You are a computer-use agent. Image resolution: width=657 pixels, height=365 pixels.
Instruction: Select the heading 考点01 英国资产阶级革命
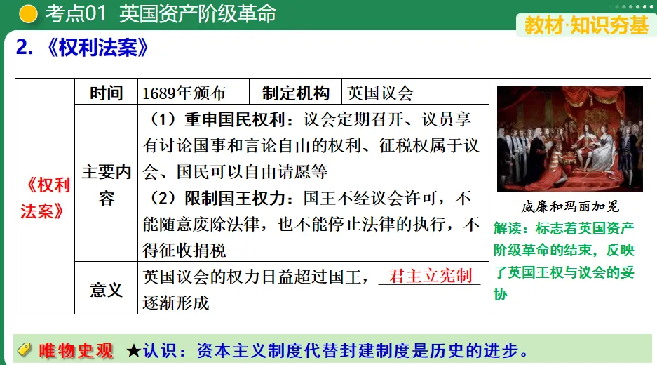[x=161, y=13]
